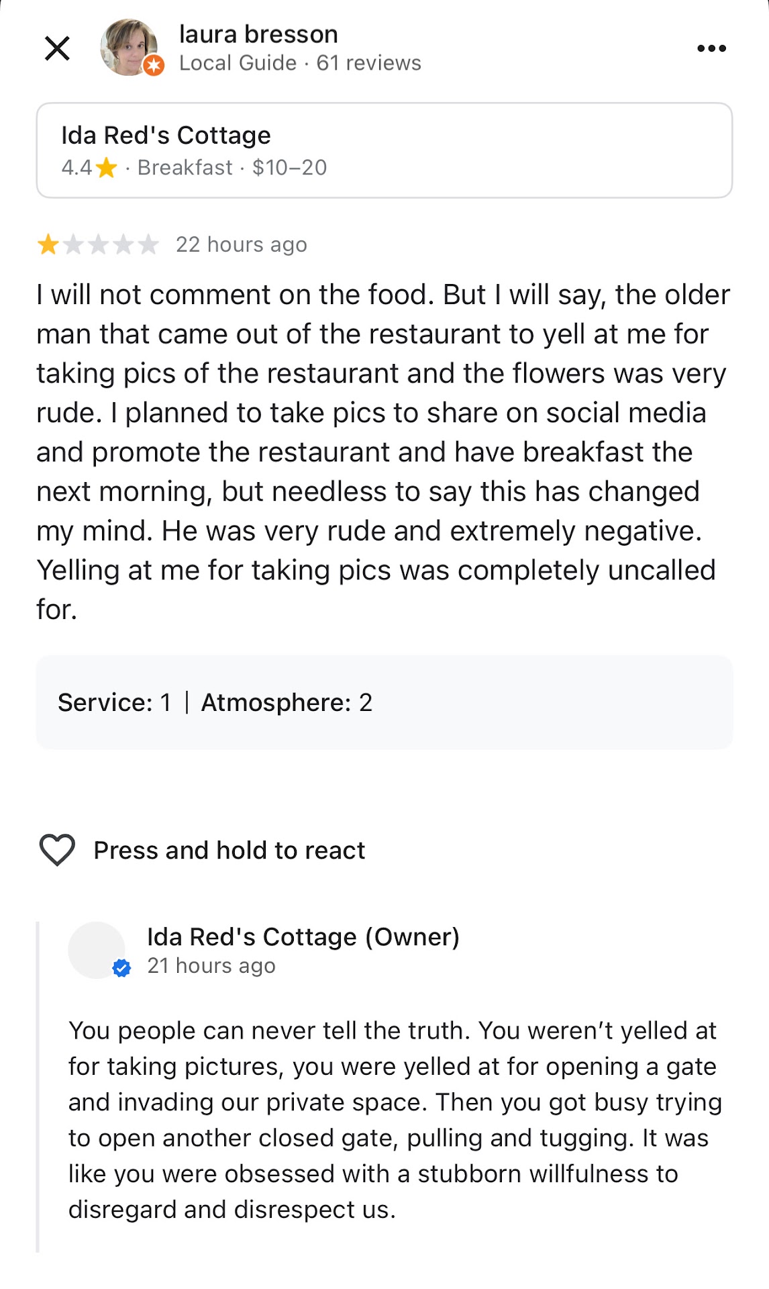The height and width of the screenshot is (1289, 769).
Task: Open the three-dot more options menu
Action: [x=711, y=48]
